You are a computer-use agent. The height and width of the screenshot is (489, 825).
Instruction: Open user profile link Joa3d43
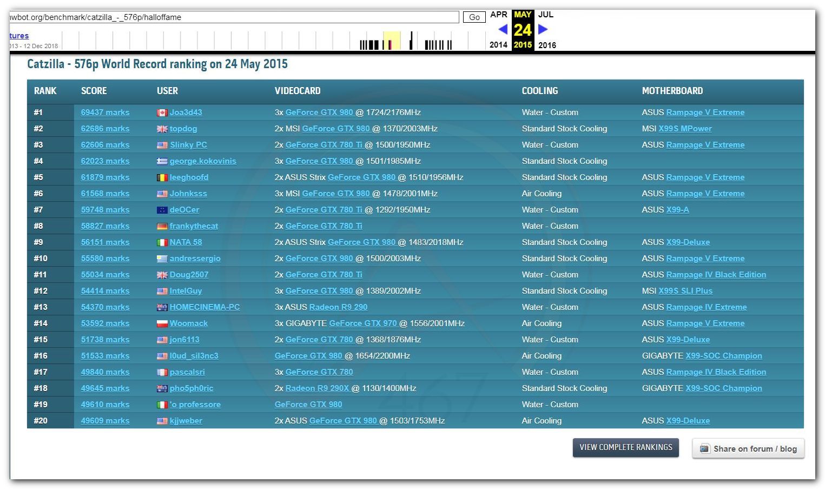186,113
